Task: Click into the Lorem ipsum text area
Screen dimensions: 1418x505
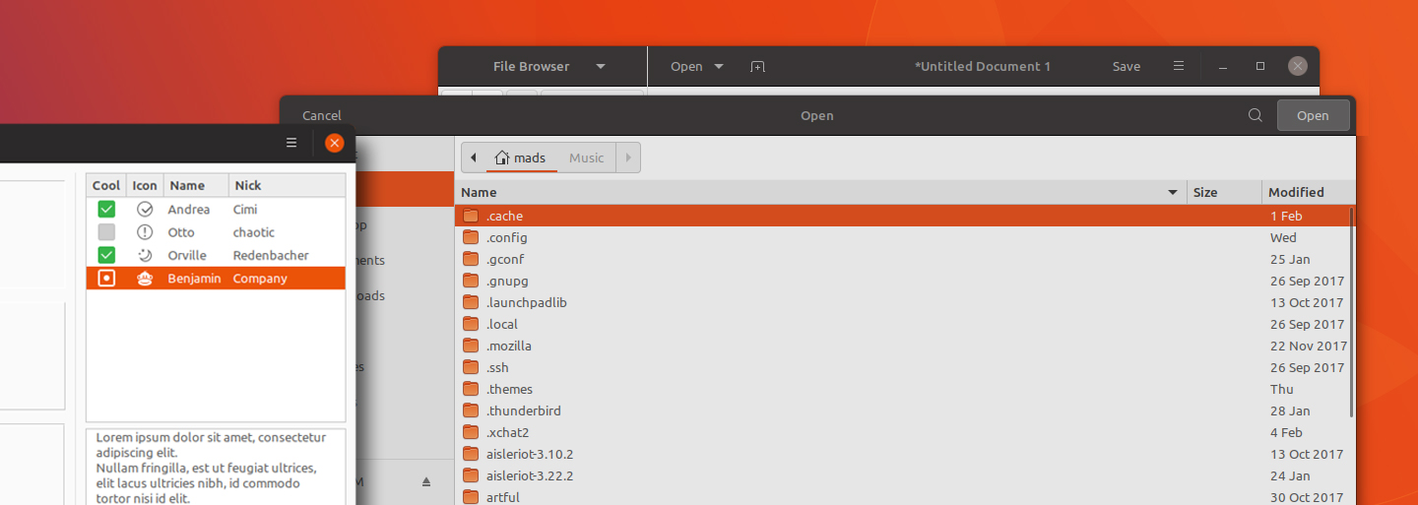Action: [x=216, y=467]
